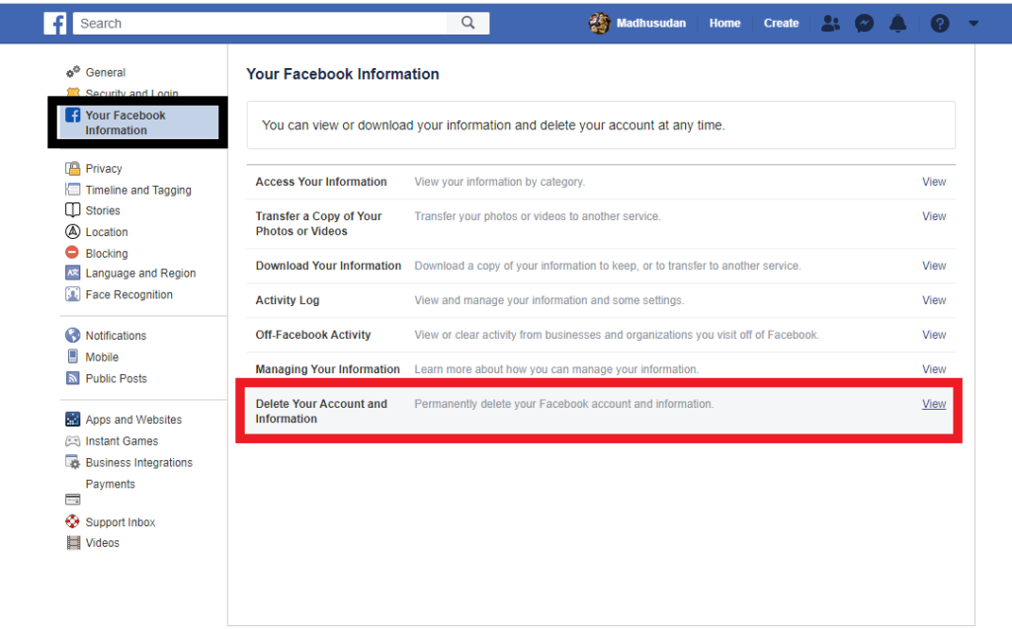Open Notifications settings label
Viewport: 1012px width, 629px height.
pyautogui.click(x=117, y=336)
